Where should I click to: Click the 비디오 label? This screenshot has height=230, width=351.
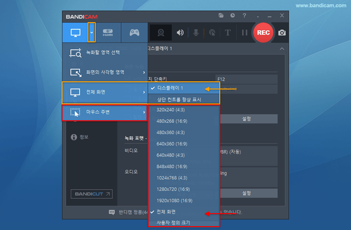131,151
